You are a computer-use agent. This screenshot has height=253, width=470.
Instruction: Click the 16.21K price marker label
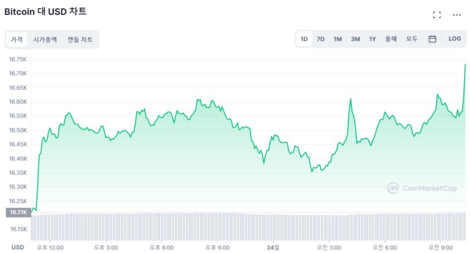point(18,212)
